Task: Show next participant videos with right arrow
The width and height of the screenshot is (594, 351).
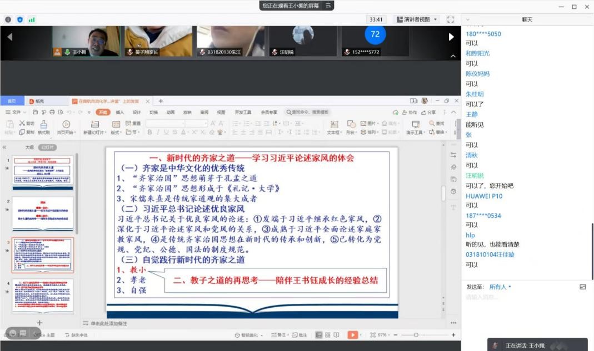Action: pos(451,37)
